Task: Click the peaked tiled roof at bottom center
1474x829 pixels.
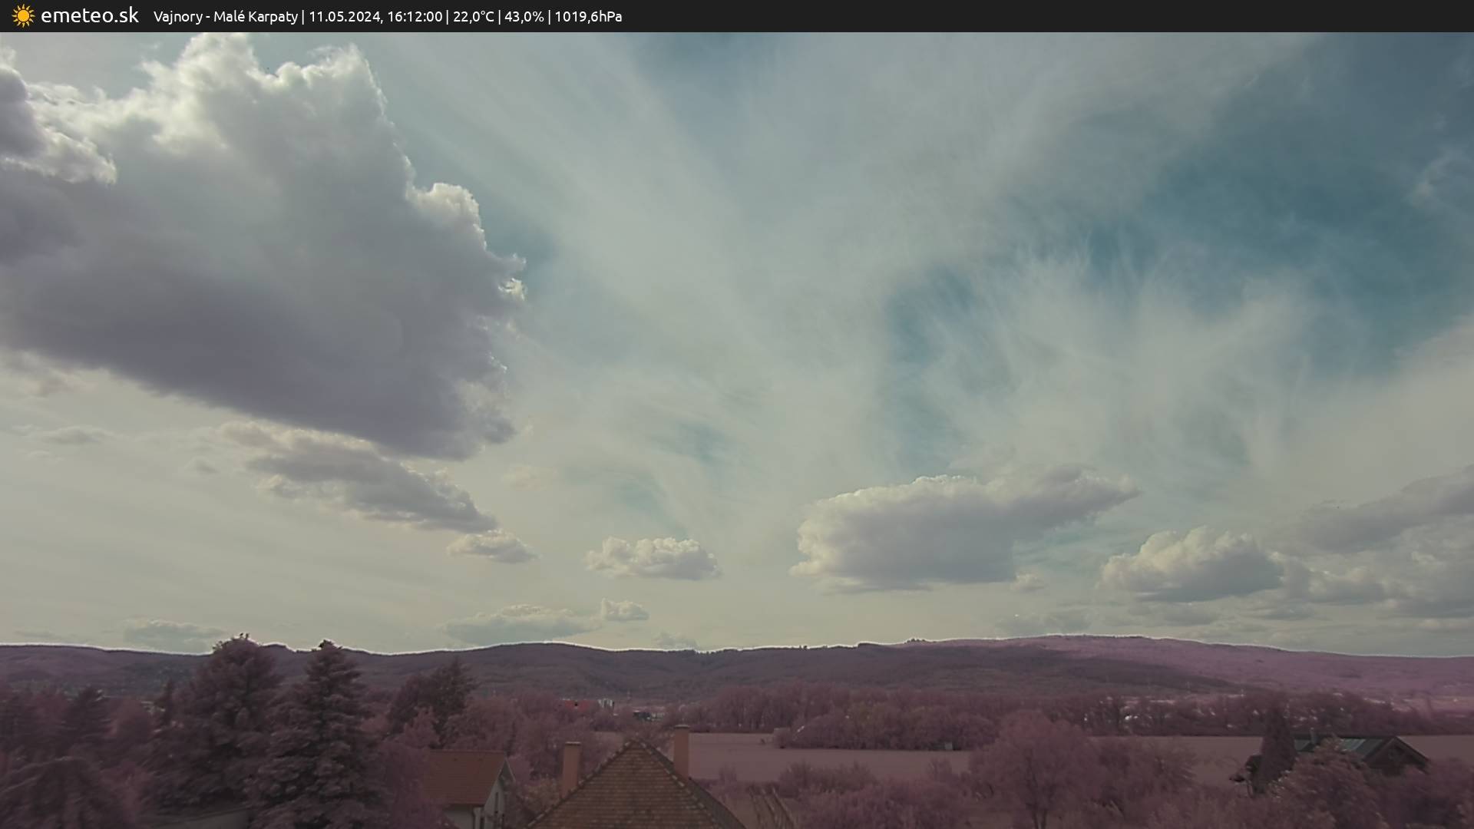Action: [x=637, y=791]
